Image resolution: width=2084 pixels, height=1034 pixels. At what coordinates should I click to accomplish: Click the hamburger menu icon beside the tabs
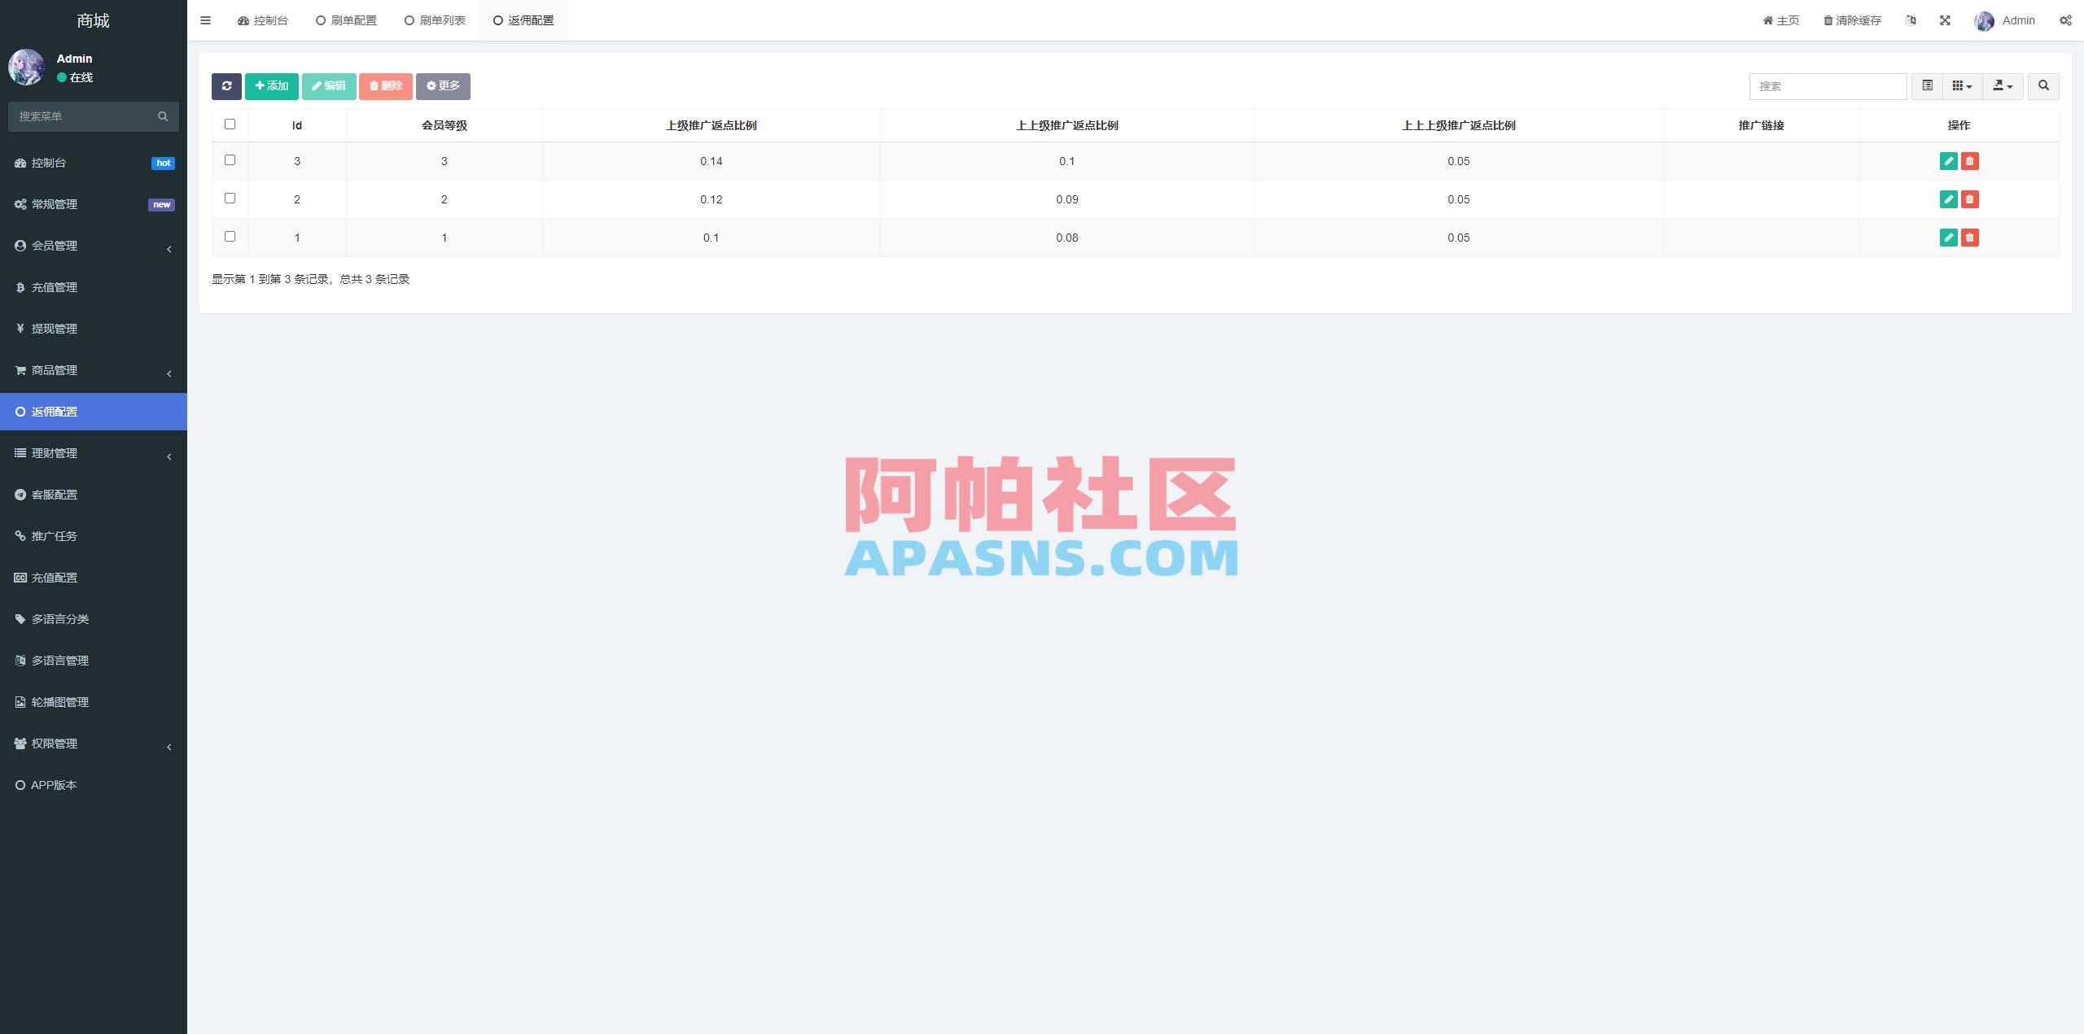pyautogui.click(x=205, y=20)
